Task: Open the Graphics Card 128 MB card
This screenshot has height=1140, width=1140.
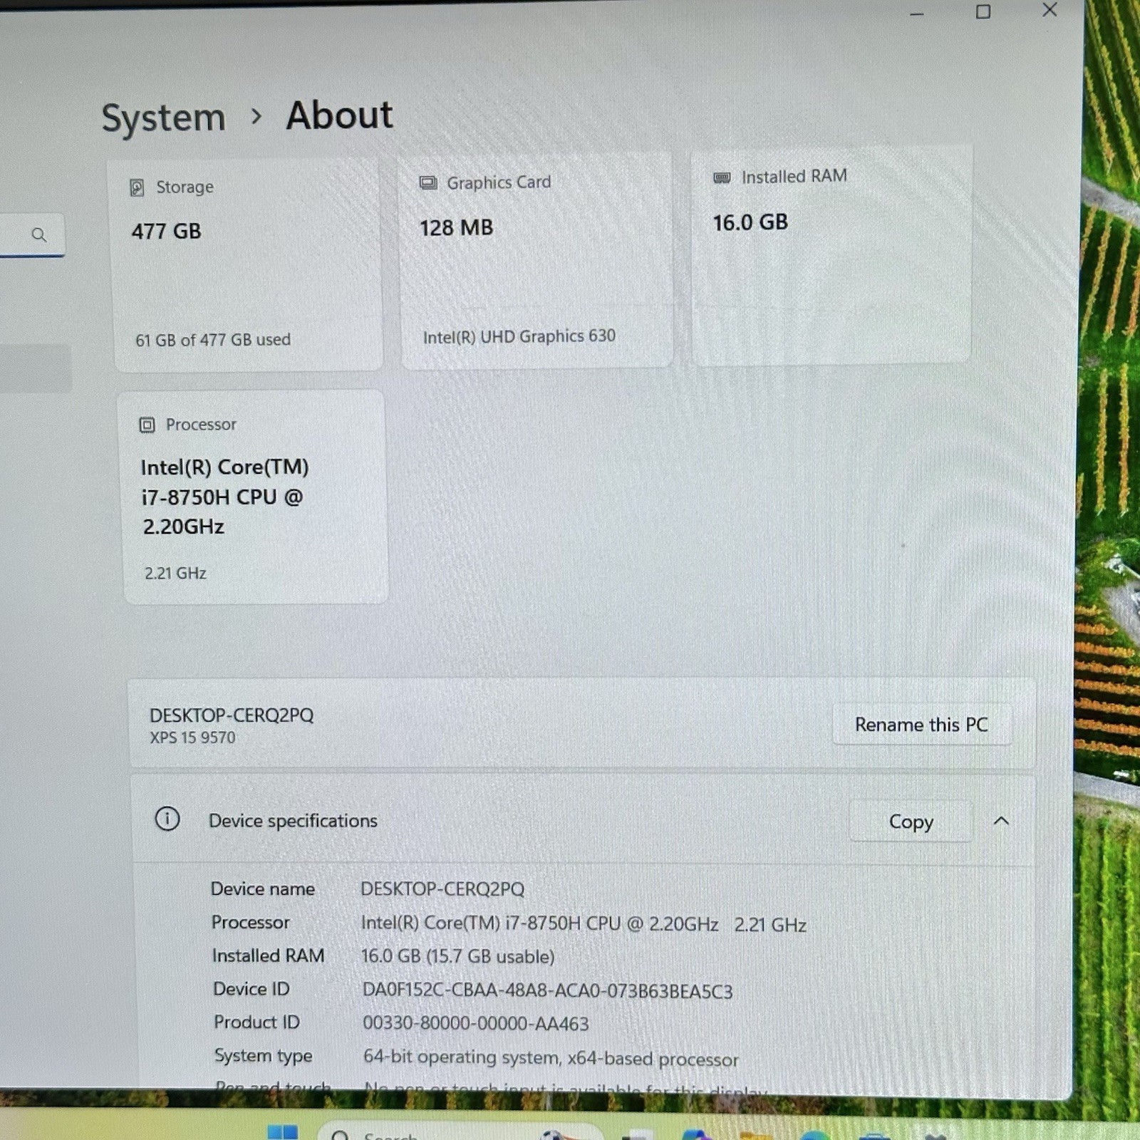Action: [x=536, y=260]
